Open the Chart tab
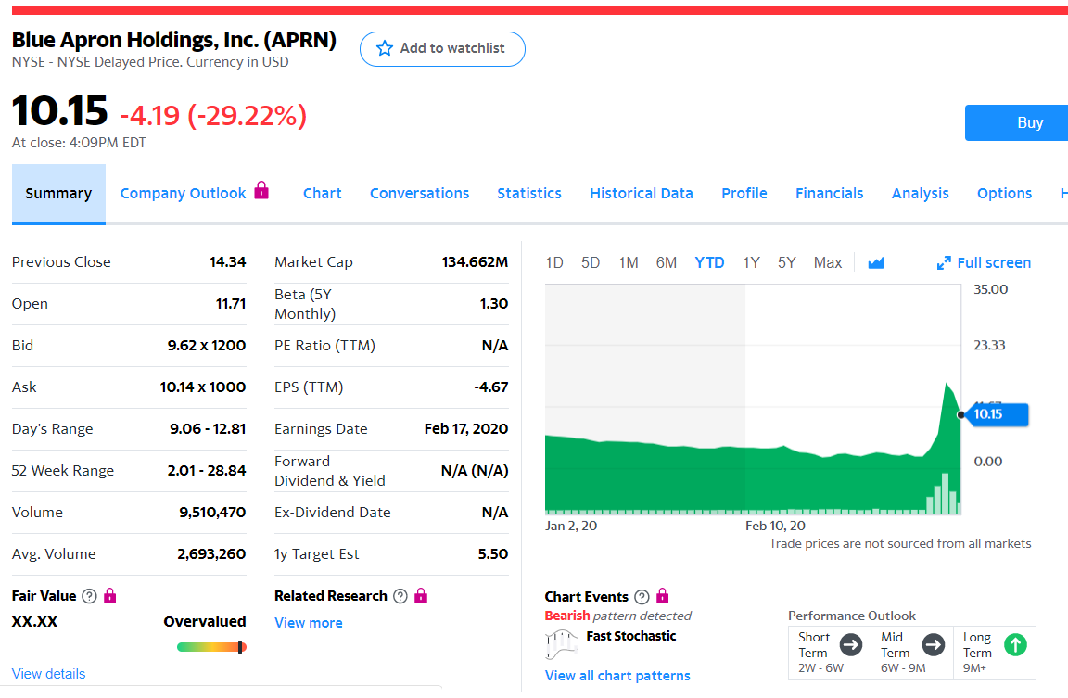Screen dimensions: 1068x698 tap(323, 194)
